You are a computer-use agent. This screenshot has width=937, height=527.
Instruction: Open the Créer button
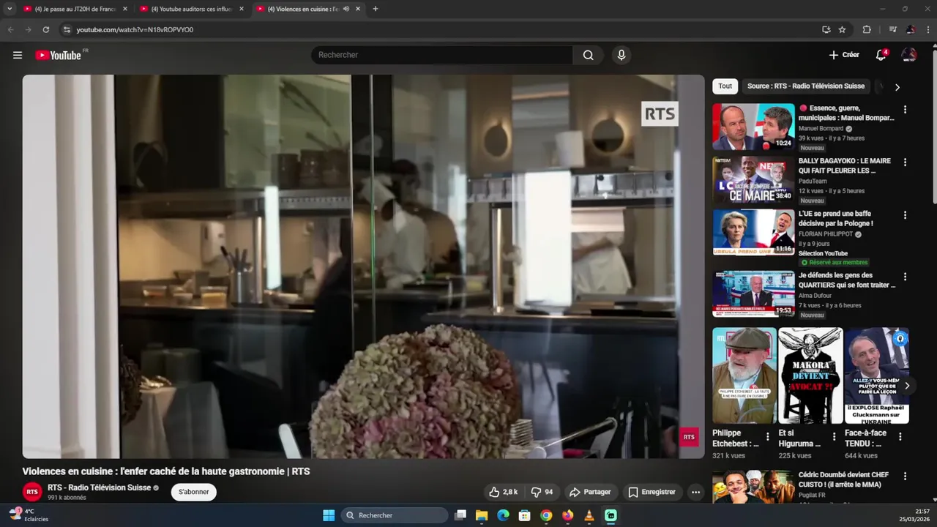pyautogui.click(x=844, y=55)
